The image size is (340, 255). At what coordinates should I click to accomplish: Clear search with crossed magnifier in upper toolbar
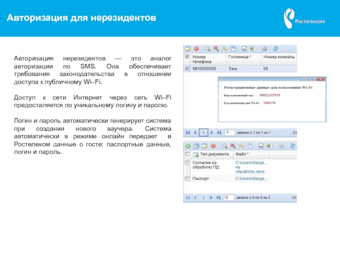tap(216, 48)
